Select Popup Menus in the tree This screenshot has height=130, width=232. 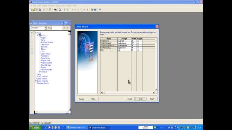pyautogui.click(x=45, y=58)
